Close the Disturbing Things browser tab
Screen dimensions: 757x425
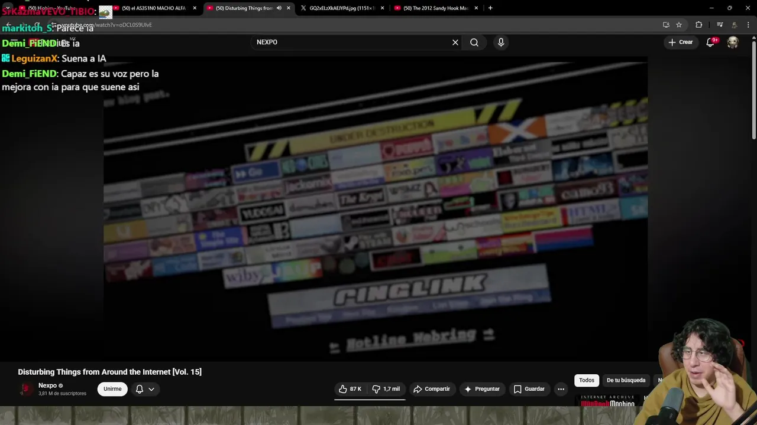(x=289, y=8)
